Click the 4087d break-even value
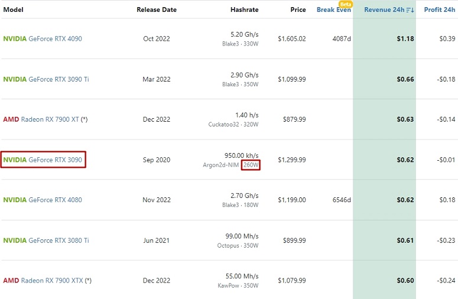The height and width of the screenshot is (299, 458). click(x=342, y=38)
